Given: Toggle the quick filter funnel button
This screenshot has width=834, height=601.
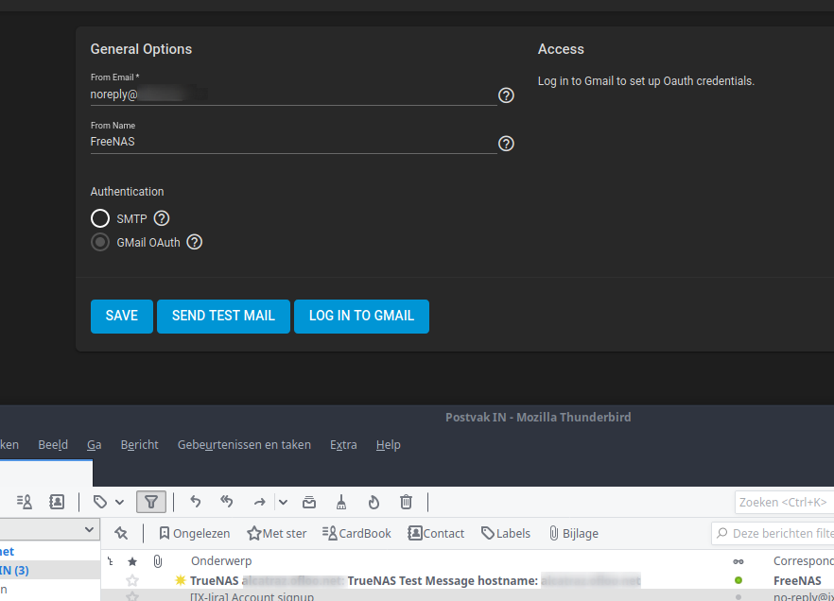Looking at the screenshot, I should click(151, 502).
